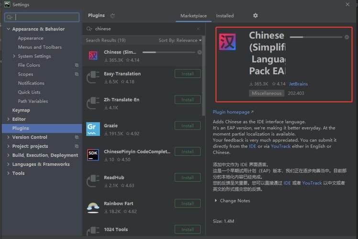
Task: Open the Notifications settings page
Action: click(x=31, y=83)
